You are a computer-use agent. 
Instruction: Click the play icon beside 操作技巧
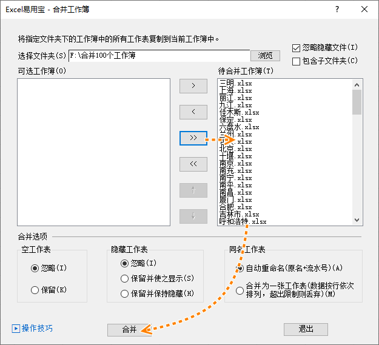pyautogui.click(x=16, y=329)
